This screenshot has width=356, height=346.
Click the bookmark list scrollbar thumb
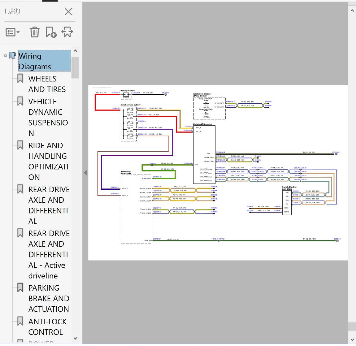75,67
